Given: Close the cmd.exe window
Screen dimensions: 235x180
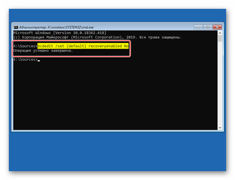Looking at the screenshot, I should tap(217, 27).
